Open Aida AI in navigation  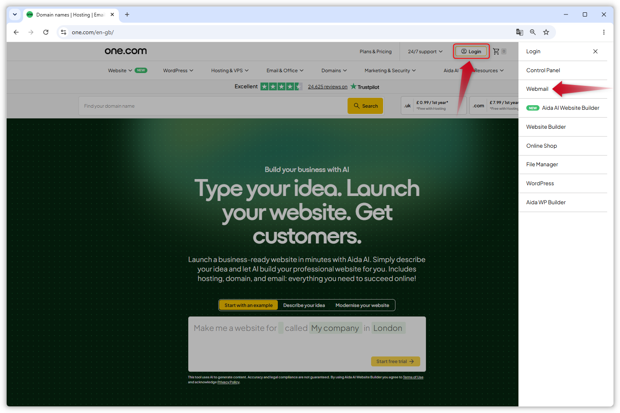(x=451, y=71)
